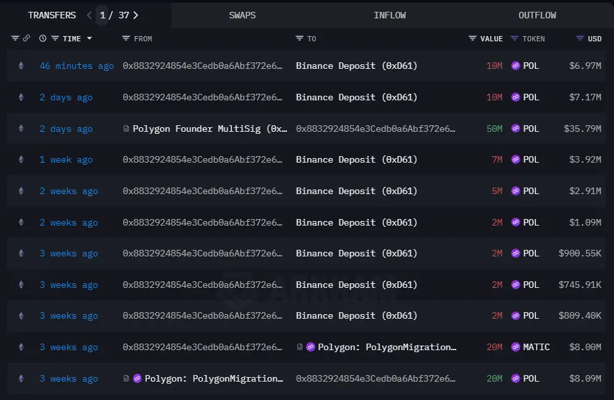Click POL token icon in the $6.97M row
Image resolution: width=614 pixels, height=400 pixels.
pos(515,66)
